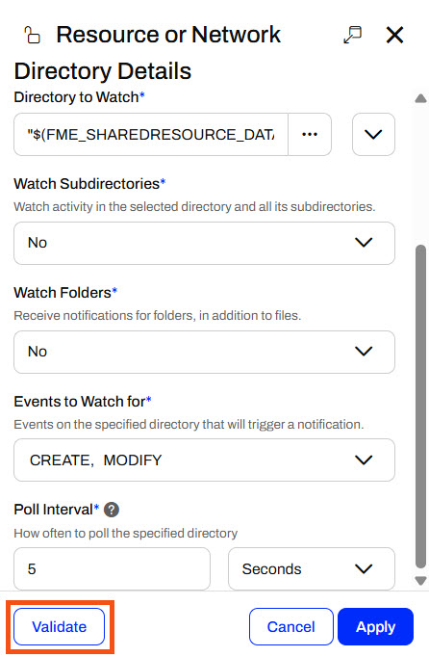Open Events to Watch for dropdown

pos(204,460)
